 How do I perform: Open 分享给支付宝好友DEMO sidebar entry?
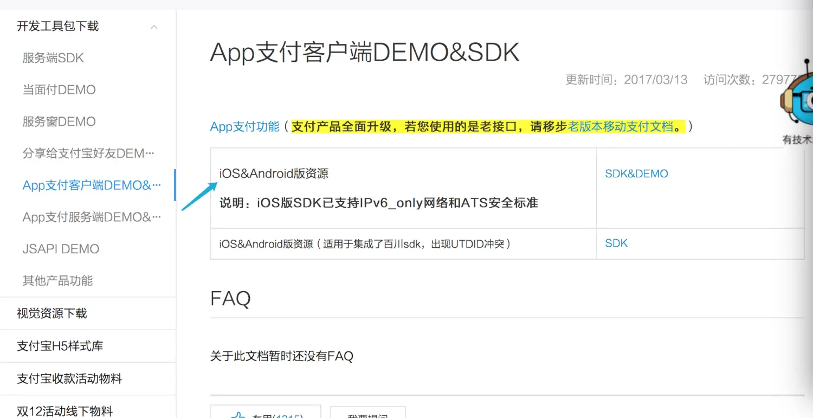point(88,153)
